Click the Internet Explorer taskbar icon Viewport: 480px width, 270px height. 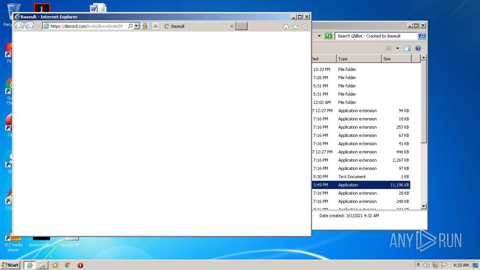pos(30,265)
